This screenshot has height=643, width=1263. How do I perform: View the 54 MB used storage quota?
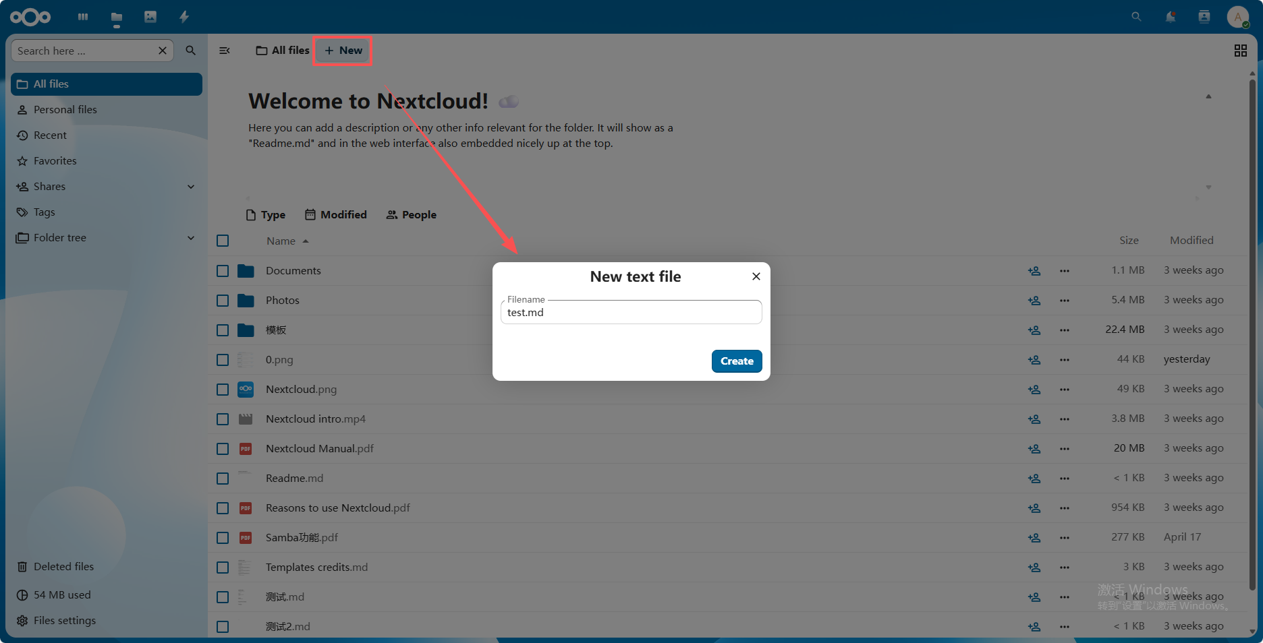tap(107, 595)
